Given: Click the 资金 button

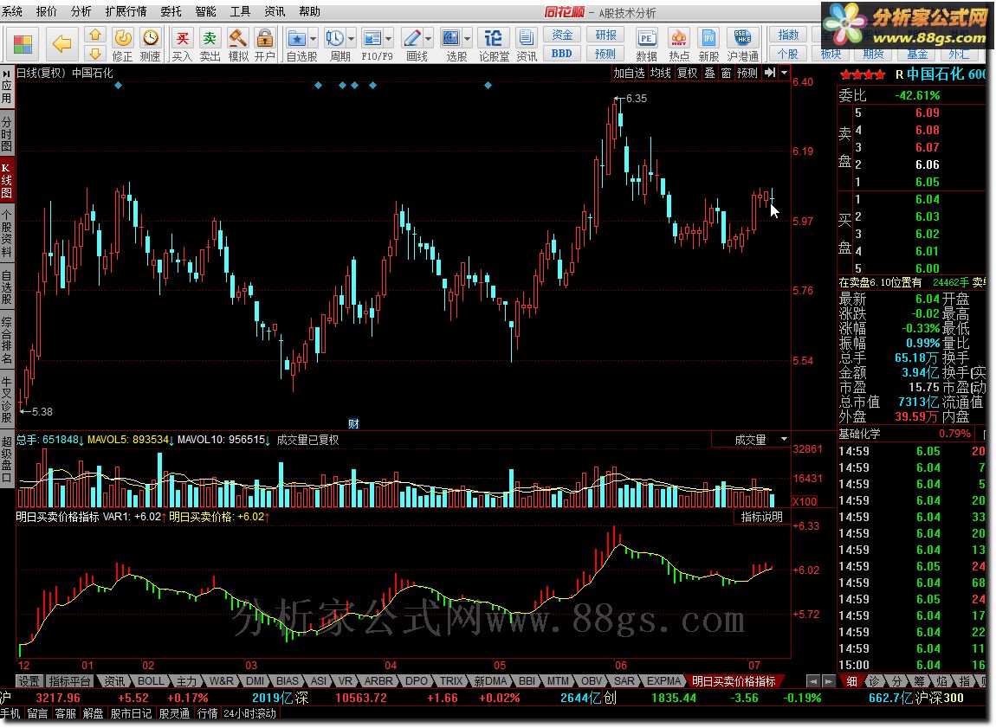Looking at the screenshot, I should coord(561,35).
